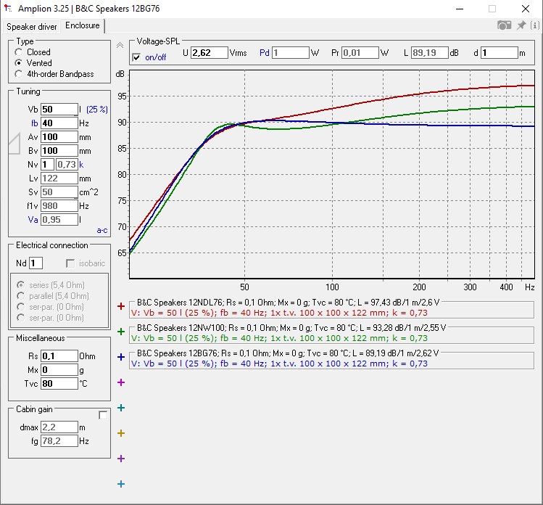Viewport: 543px width, 505px height.
Task: Click the green plus for 12NW100 curve
Action: click(121, 332)
